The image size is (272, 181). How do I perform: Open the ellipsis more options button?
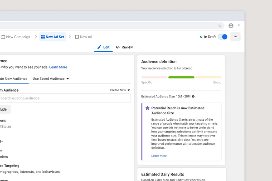235,37
